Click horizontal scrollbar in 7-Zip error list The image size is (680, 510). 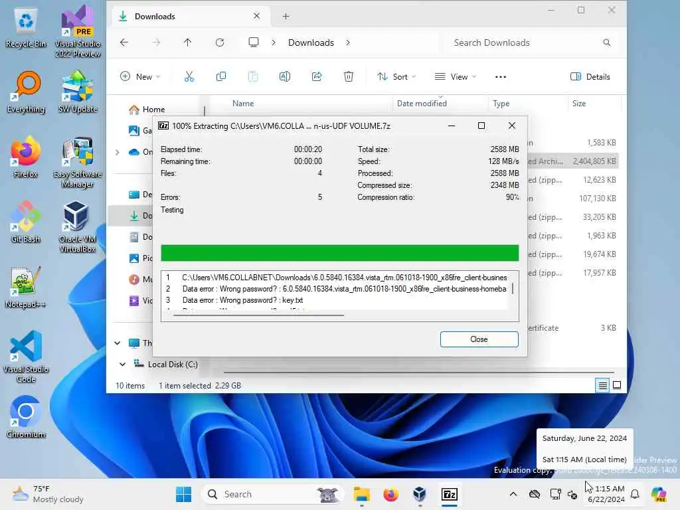258,315
